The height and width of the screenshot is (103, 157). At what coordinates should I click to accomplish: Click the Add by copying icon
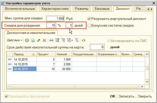33,40
